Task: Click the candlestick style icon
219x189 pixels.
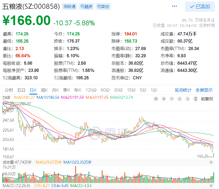Action: [196, 99]
